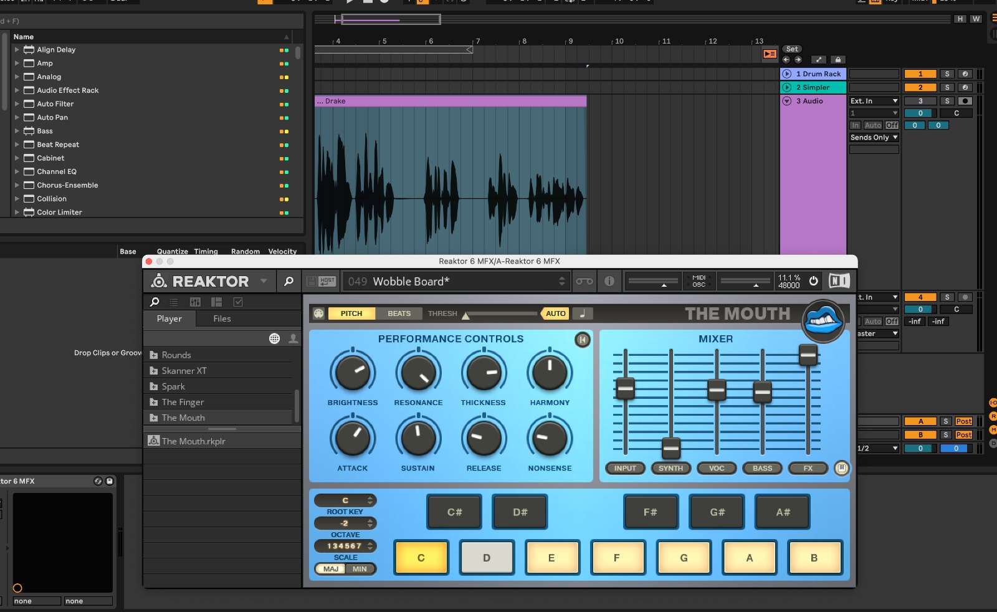The width and height of the screenshot is (997, 612).
Task: Click the THRESH slider handle
Action: pos(465,315)
